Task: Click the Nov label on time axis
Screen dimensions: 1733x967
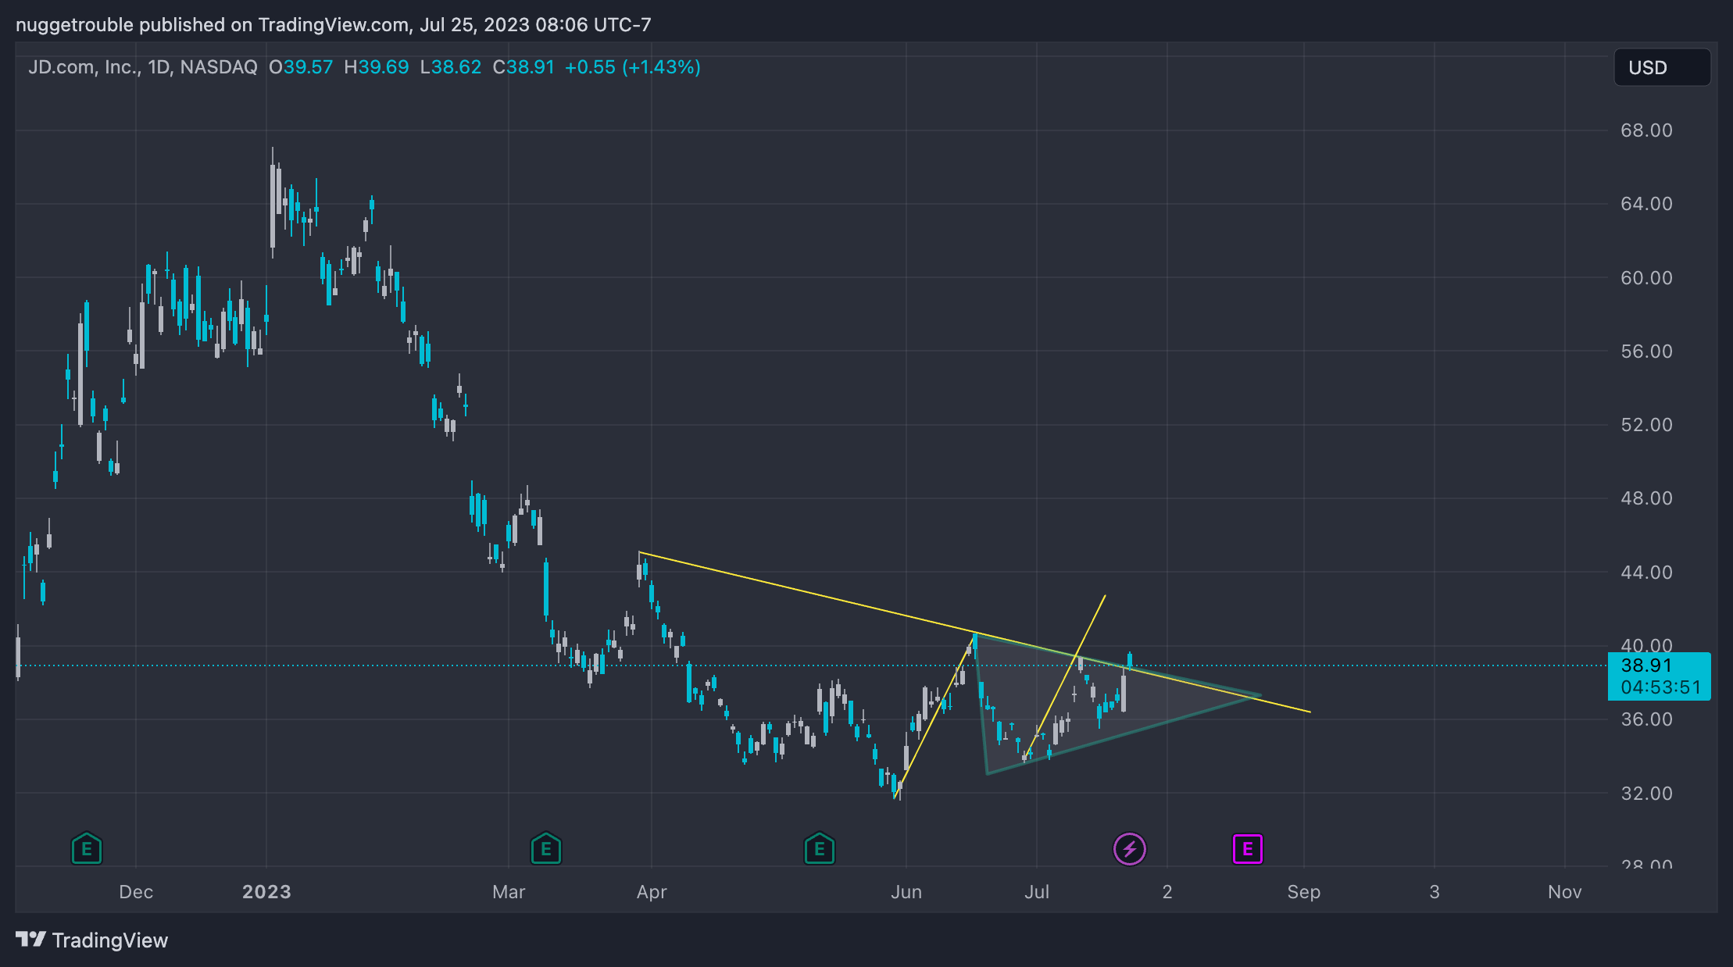Action: 1565,892
